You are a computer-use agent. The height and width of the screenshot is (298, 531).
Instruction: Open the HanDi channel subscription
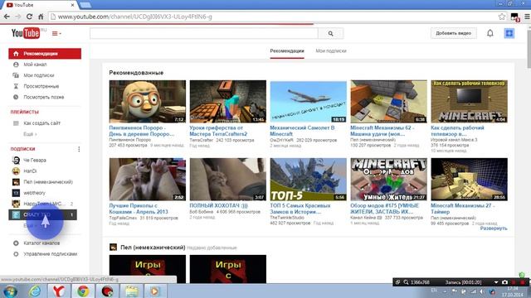click(x=30, y=171)
